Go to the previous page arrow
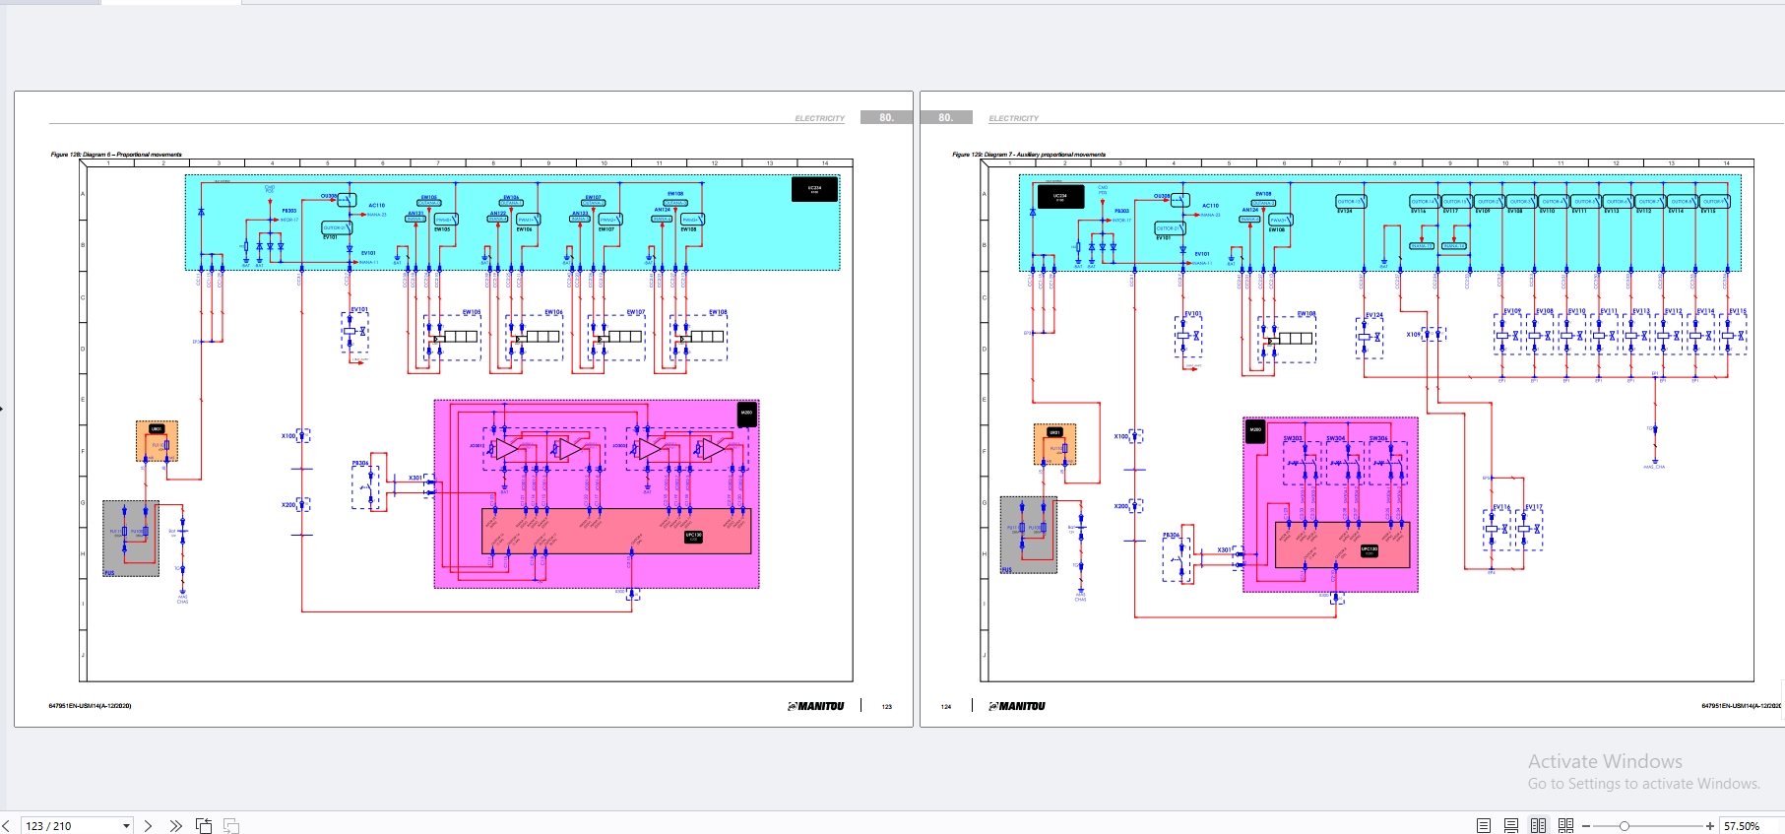The image size is (1785, 834). pos(6,825)
